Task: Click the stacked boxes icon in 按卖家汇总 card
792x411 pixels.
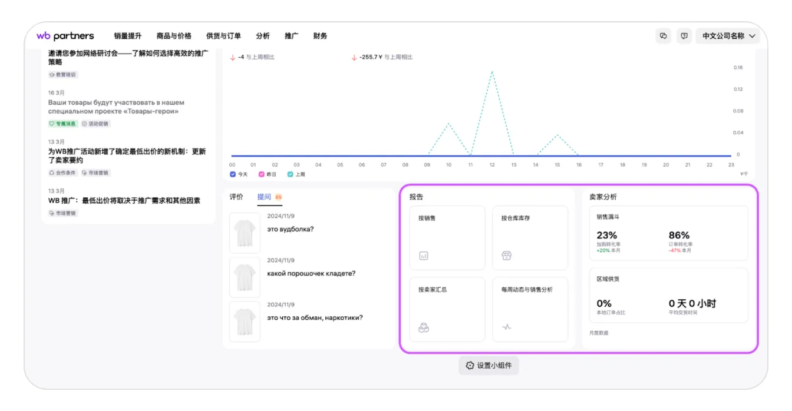Action: pyautogui.click(x=423, y=328)
